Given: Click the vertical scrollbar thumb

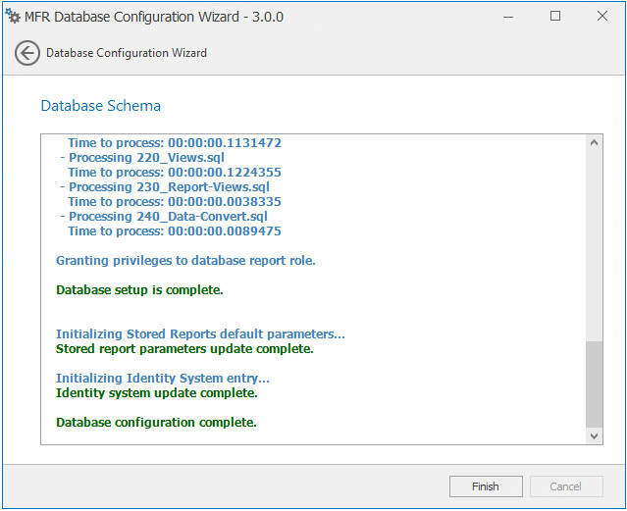Looking at the screenshot, I should tap(595, 384).
